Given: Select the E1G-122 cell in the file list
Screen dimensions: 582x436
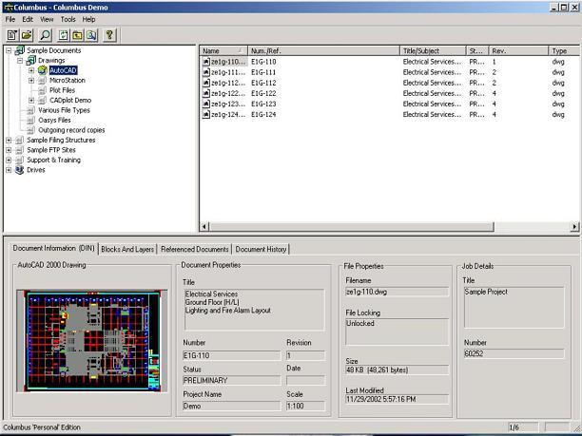Looking at the screenshot, I should pyautogui.click(x=263, y=93).
